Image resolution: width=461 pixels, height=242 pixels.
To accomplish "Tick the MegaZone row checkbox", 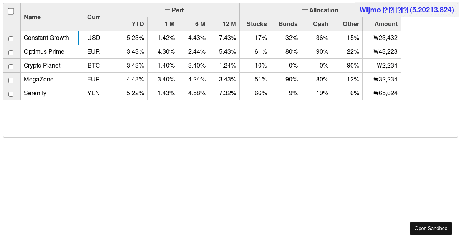I will tap(11, 80).
